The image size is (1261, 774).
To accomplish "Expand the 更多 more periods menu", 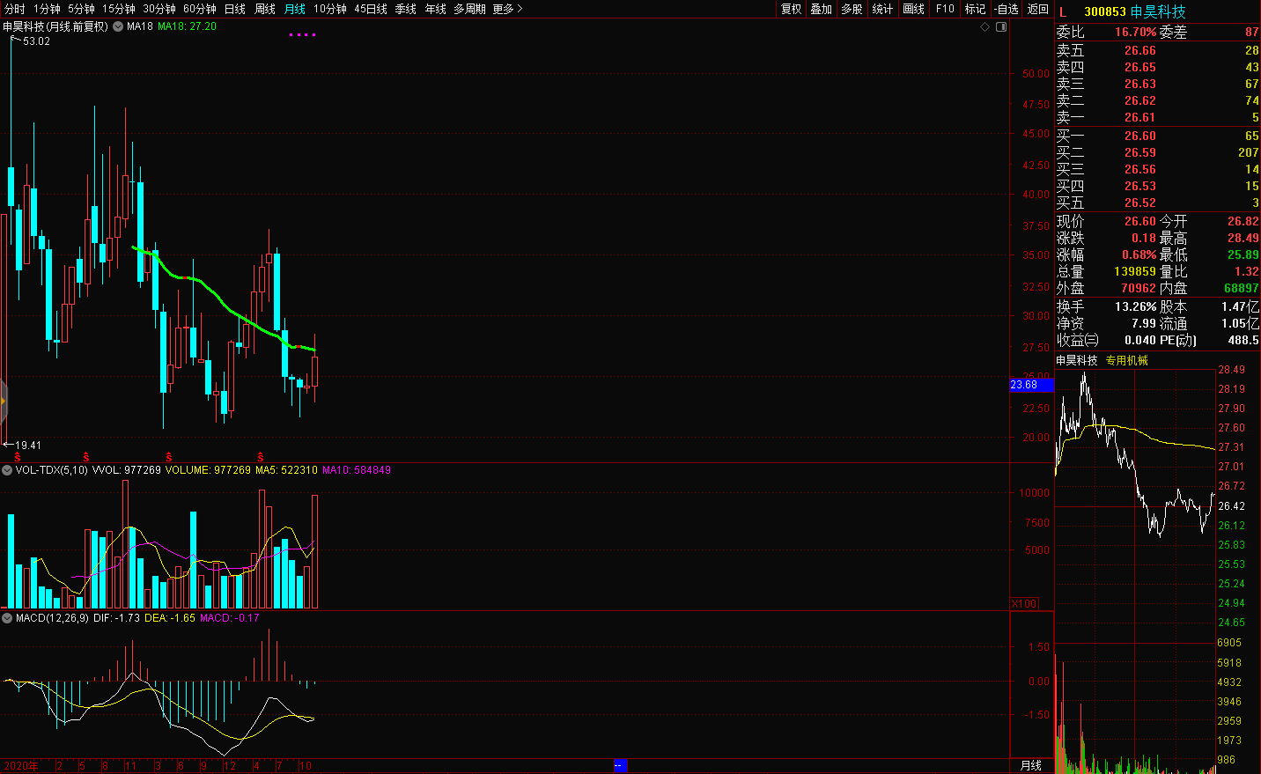I will click(x=507, y=9).
